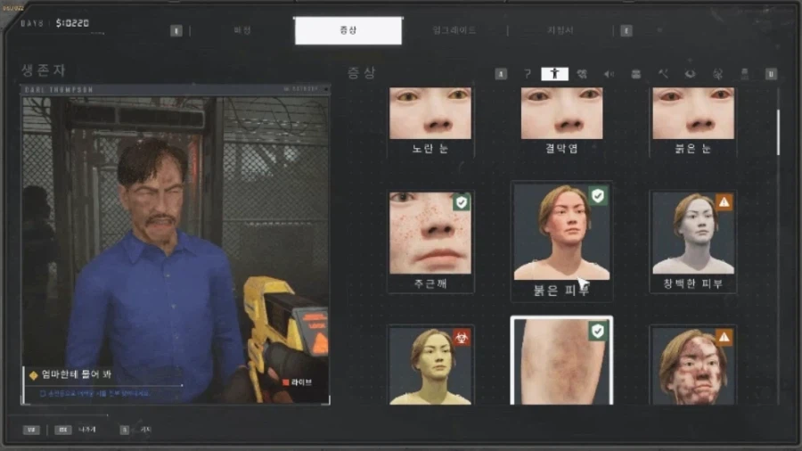Select the speaker sound filter icon
This screenshot has width=802, height=451.
click(x=609, y=74)
